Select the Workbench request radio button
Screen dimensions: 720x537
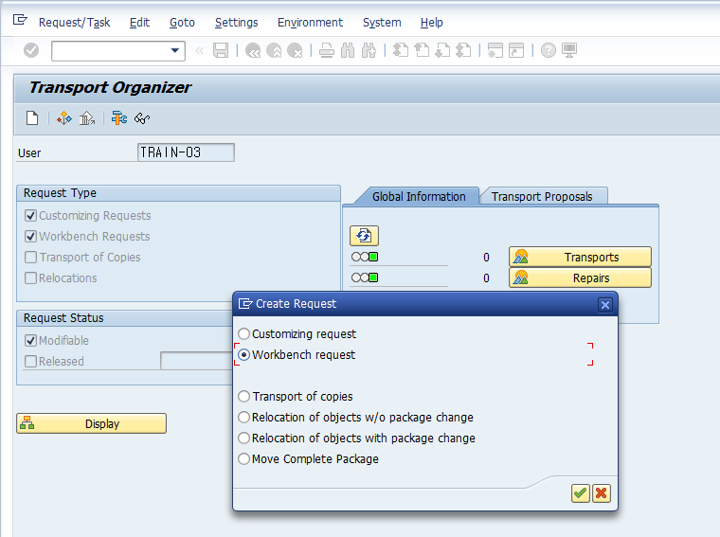[x=243, y=355]
